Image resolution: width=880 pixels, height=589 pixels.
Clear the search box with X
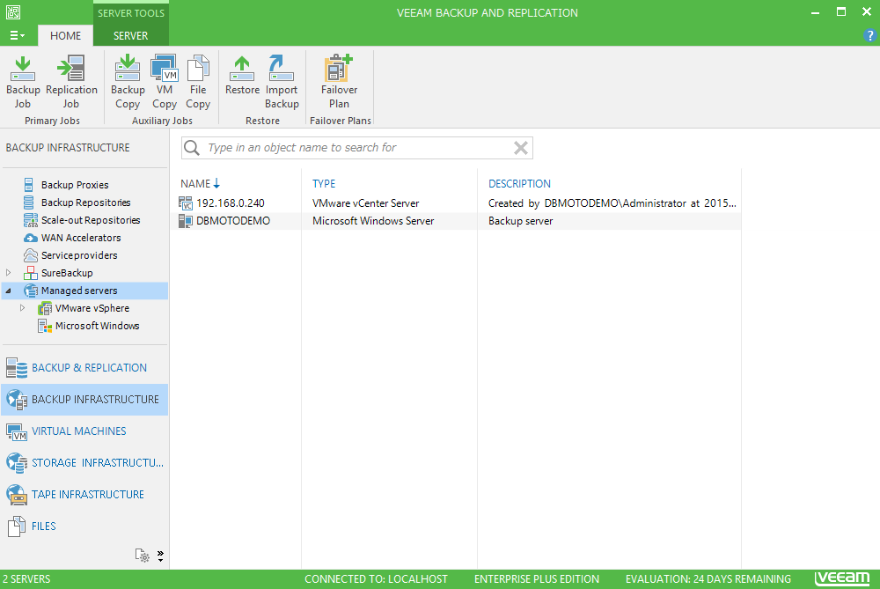pyautogui.click(x=521, y=148)
